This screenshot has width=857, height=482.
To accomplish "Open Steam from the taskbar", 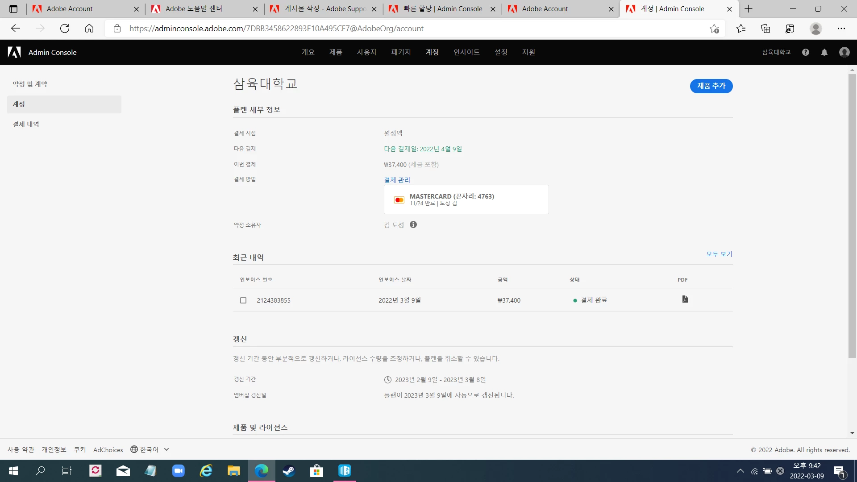I will click(x=289, y=471).
